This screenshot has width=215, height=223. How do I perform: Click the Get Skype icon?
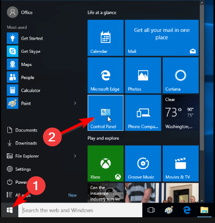[13, 51]
